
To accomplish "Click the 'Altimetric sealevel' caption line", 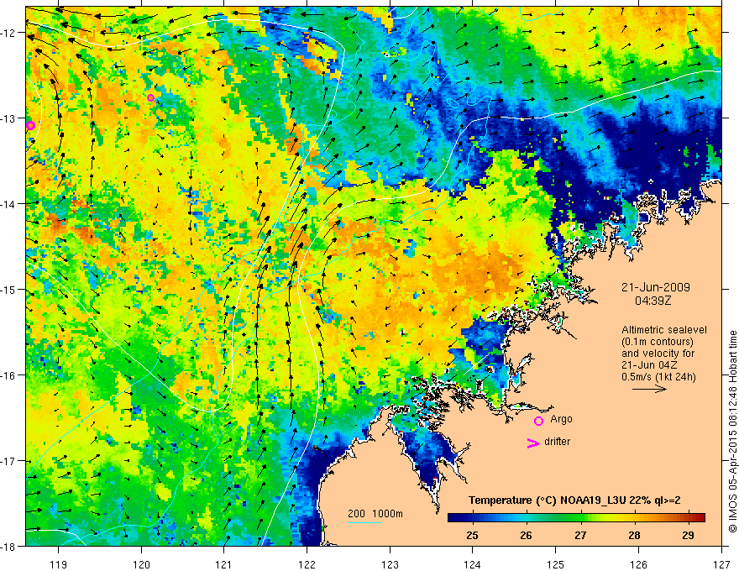I will pos(664,330).
